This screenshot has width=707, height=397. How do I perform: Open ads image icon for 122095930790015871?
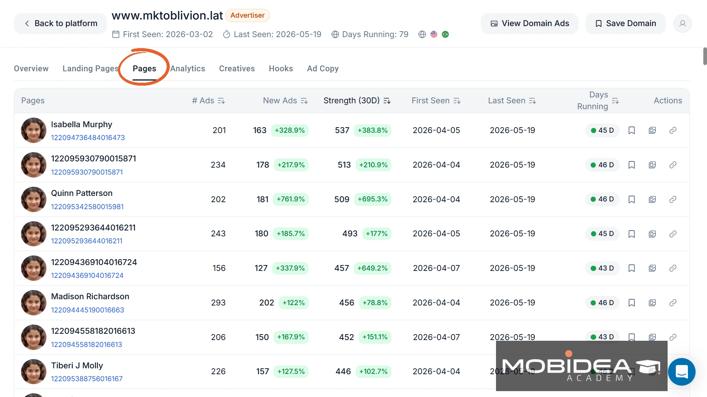click(x=652, y=165)
